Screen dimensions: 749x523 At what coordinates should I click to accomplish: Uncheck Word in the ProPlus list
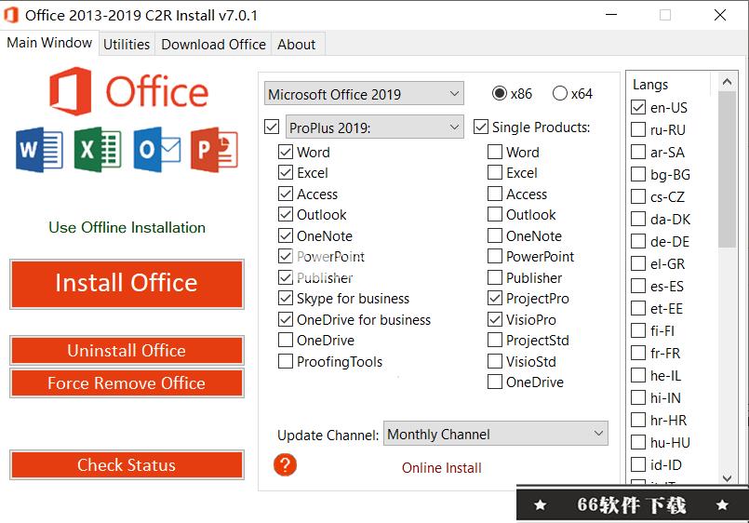tap(286, 152)
